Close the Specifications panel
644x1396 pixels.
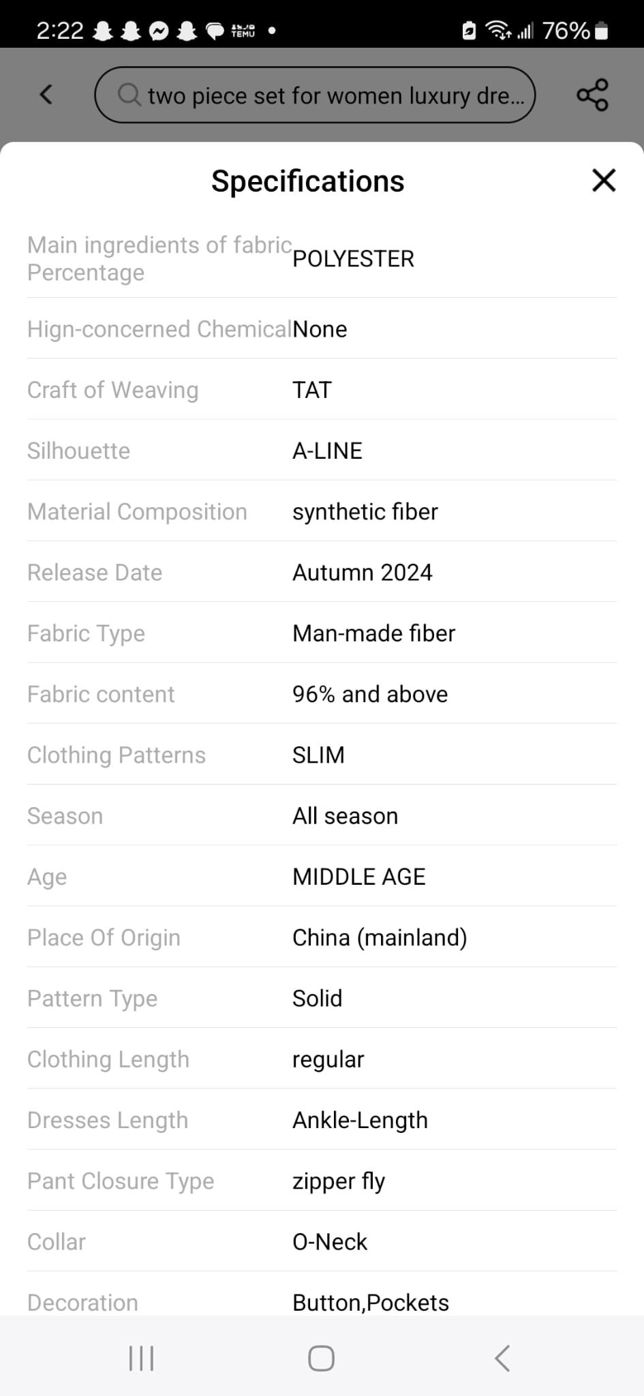point(604,181)
